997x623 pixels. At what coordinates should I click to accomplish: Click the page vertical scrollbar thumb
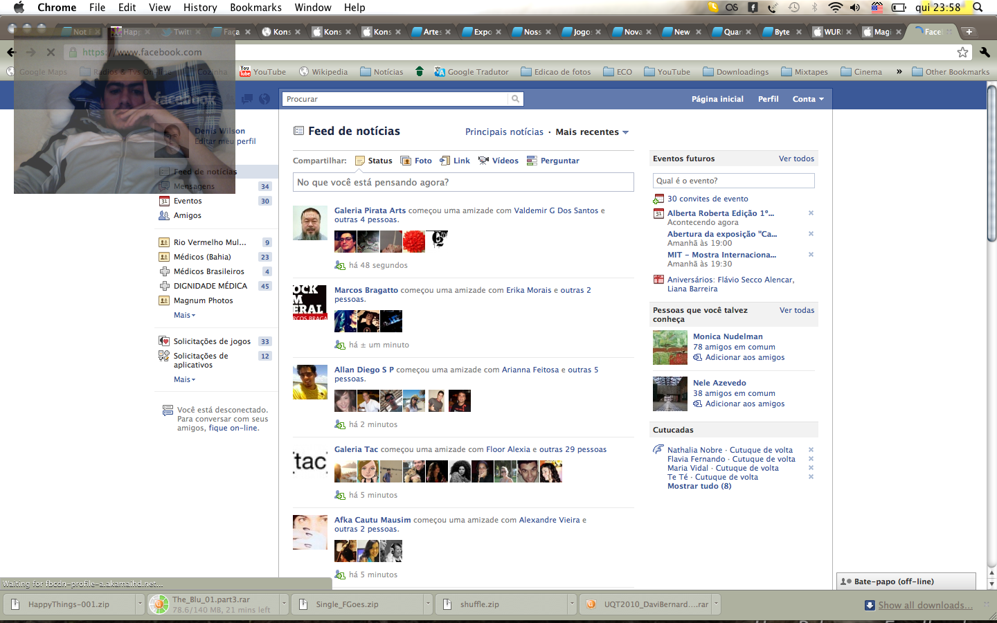tap(991, 163)
